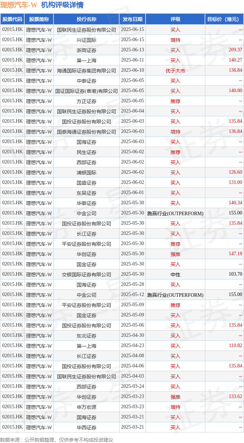Click 推荐 rating in 民生证券 row
This screenshot has height=443, width=244.
pos(175,152)
